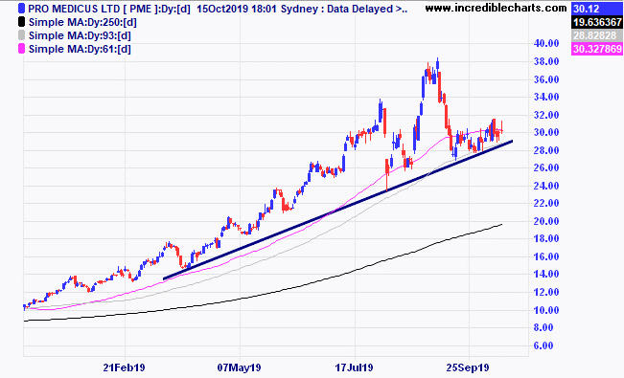Click the 26.00 price axis label
The width and height of the screenshot is (624, 378).
pyautogui.click(x=546, y=167)
